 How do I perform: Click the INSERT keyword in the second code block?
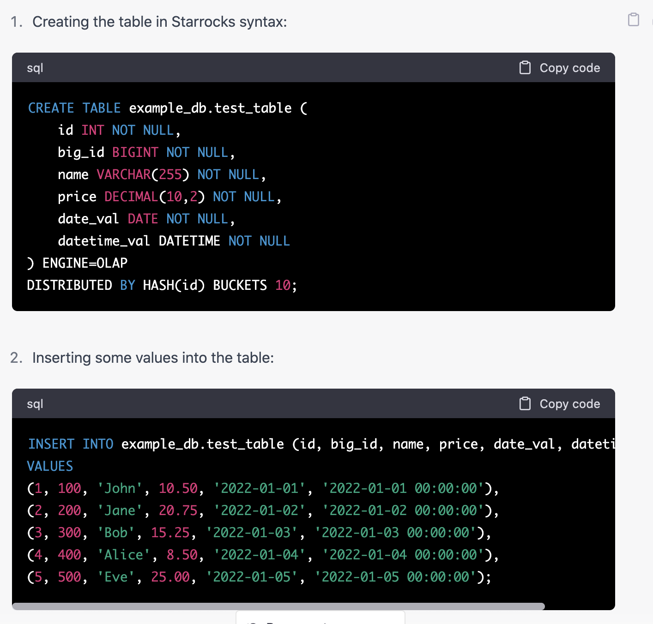(x=51, y=444)
